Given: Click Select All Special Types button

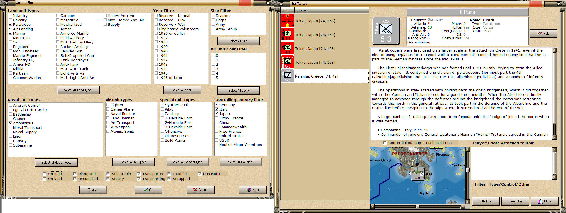Looking at the screenshot, I should [188, 162].
